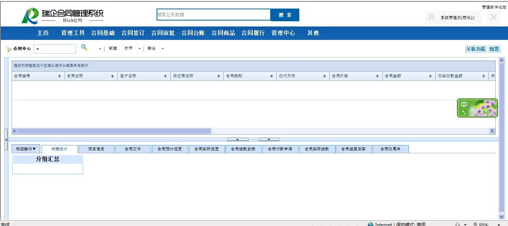Switch to the 合同文件 tab
Screen dimensions: 508x226
click(133, 149)
